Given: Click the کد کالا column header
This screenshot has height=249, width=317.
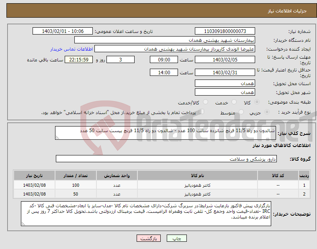Looking at the screenshot, I should coord(278,176).
